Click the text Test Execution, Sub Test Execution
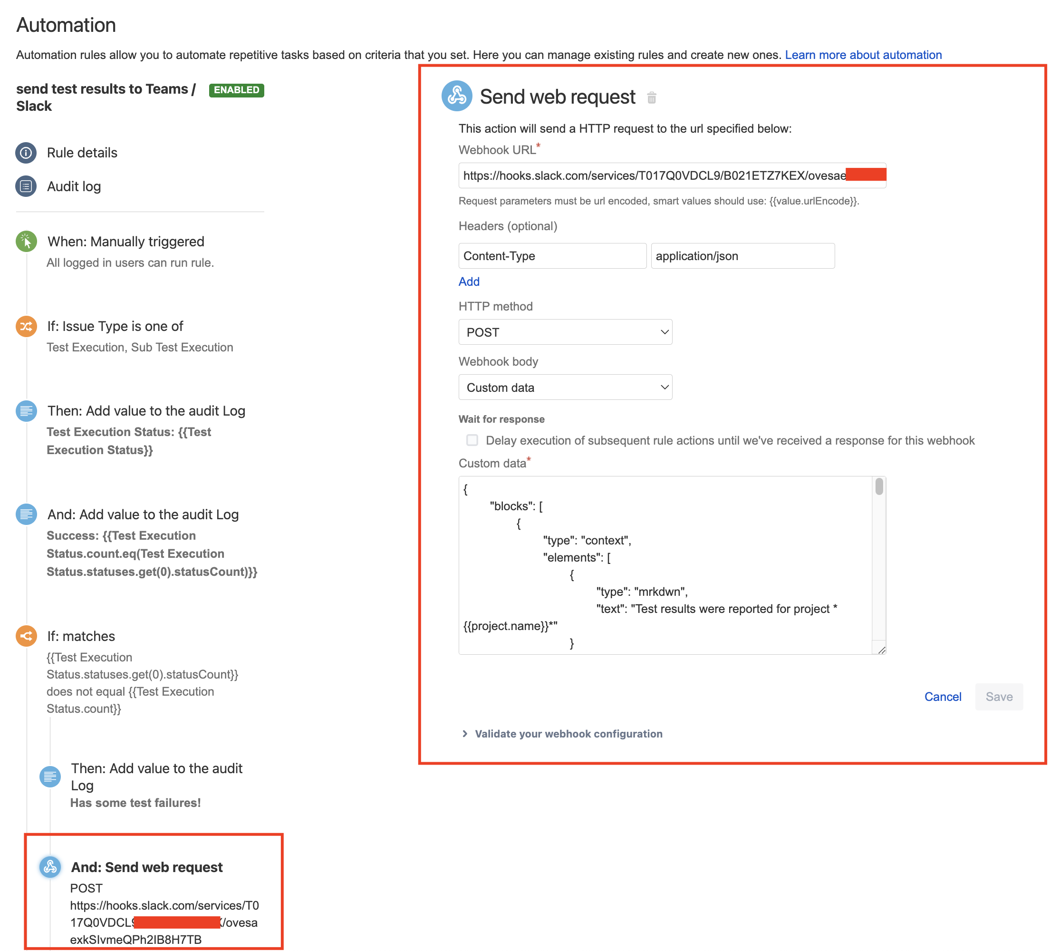Viewport: 1059px width, 951px height. [140, 348]
